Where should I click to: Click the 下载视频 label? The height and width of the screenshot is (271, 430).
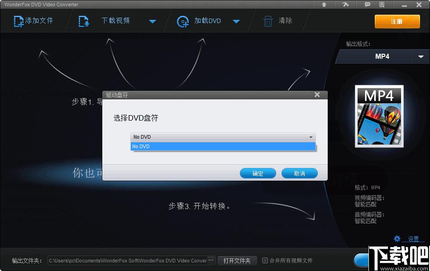[x=116, y=20]
